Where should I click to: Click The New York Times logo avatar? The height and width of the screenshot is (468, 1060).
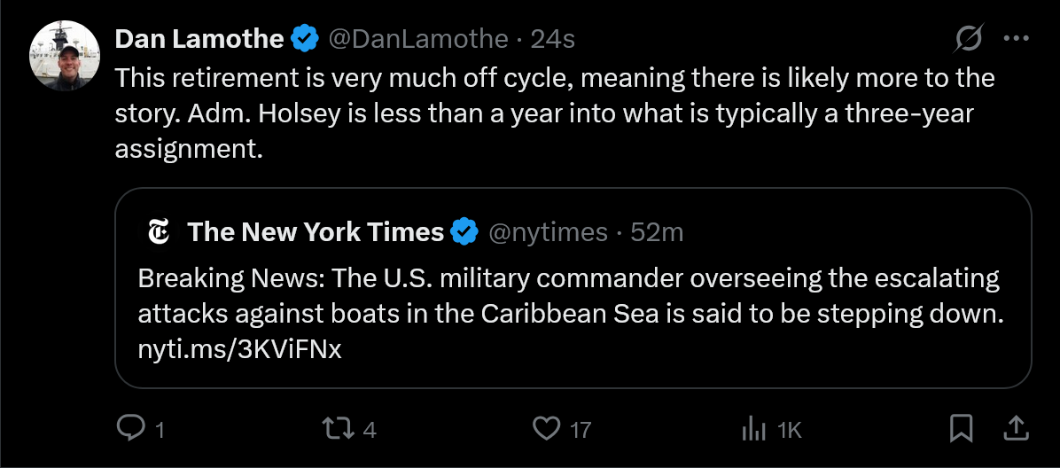160,232
